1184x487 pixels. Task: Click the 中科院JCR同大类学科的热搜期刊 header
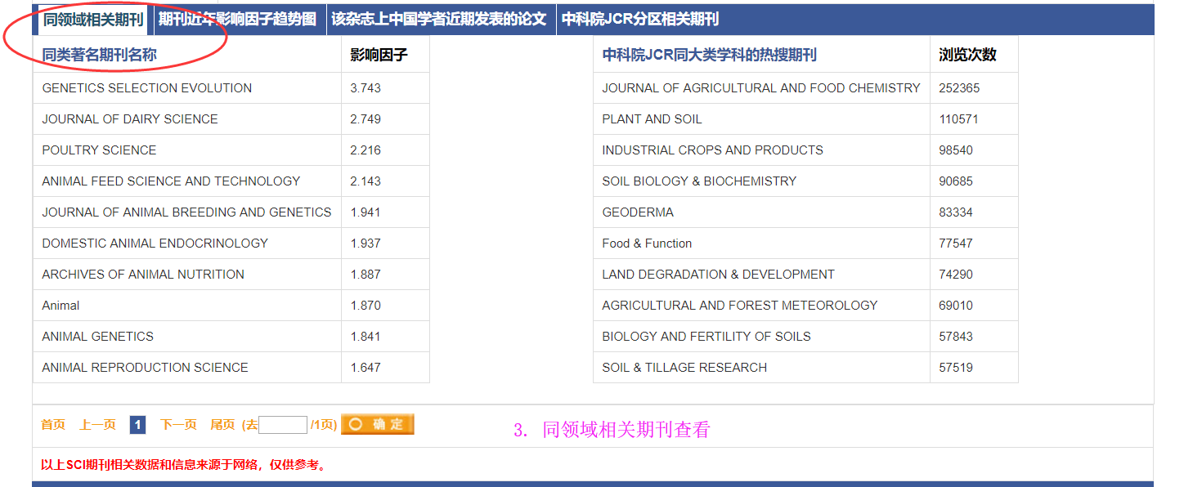point(709,55)
